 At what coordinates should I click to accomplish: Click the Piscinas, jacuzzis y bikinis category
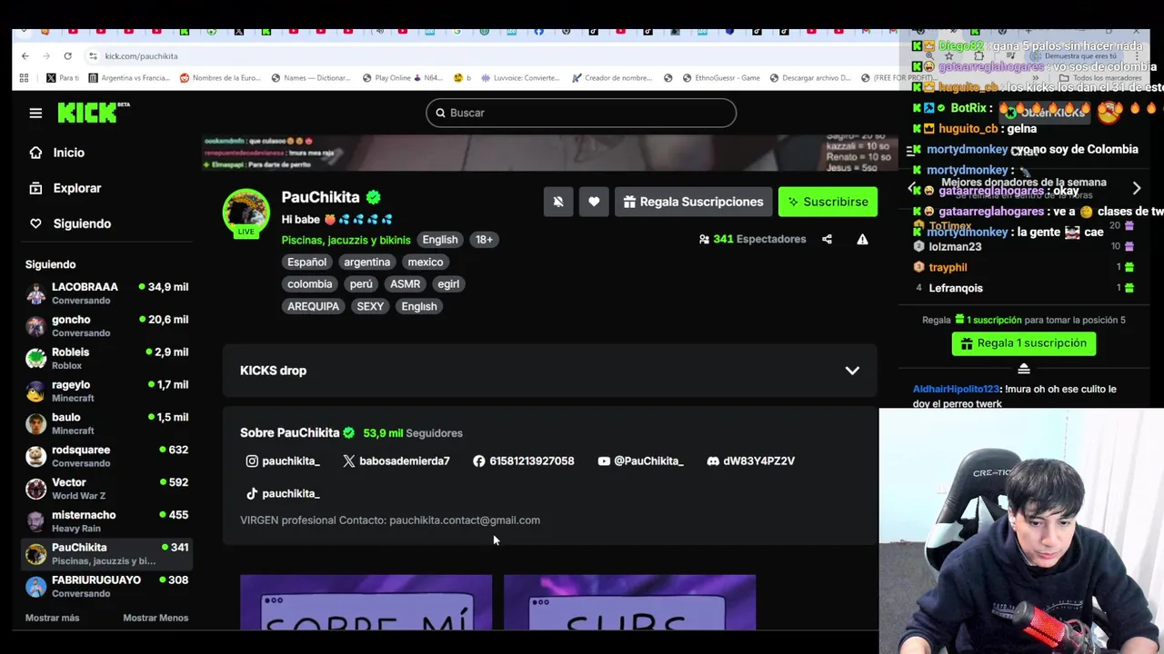pos(346,240)
